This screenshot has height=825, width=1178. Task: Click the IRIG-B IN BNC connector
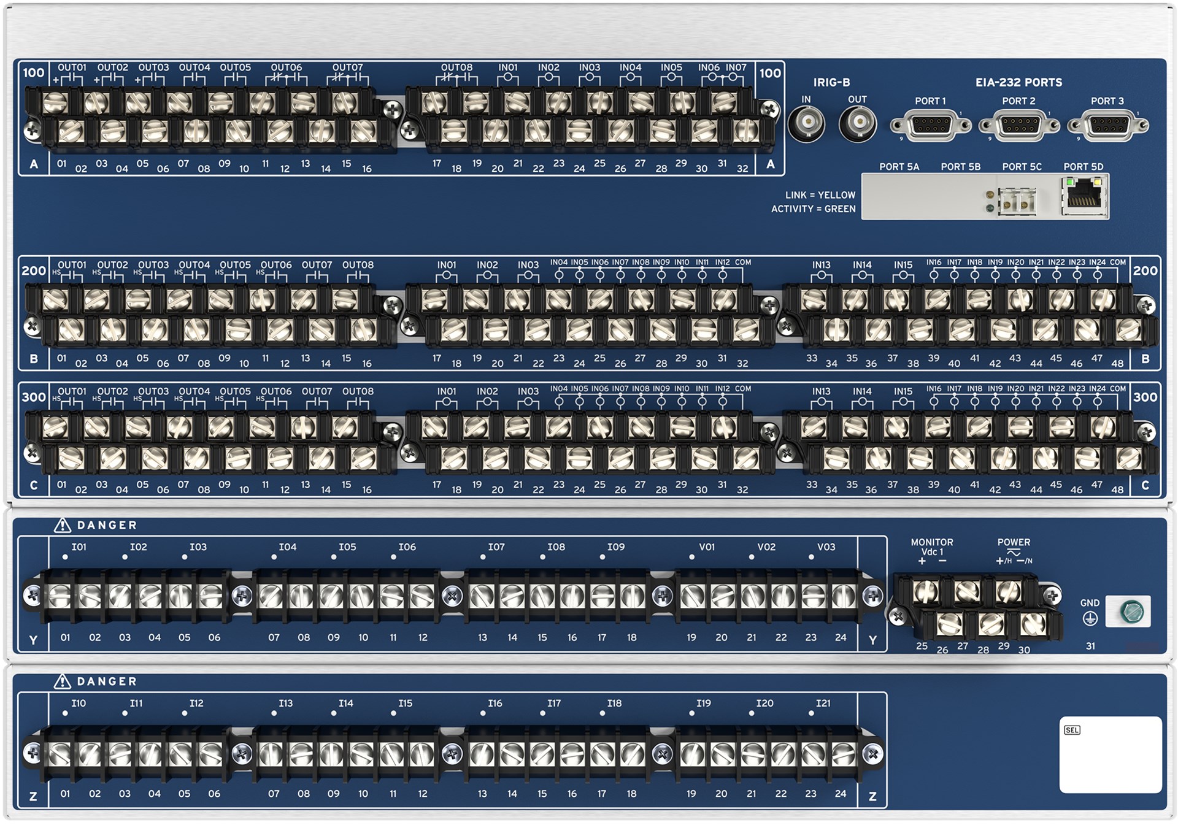[806, 123]
